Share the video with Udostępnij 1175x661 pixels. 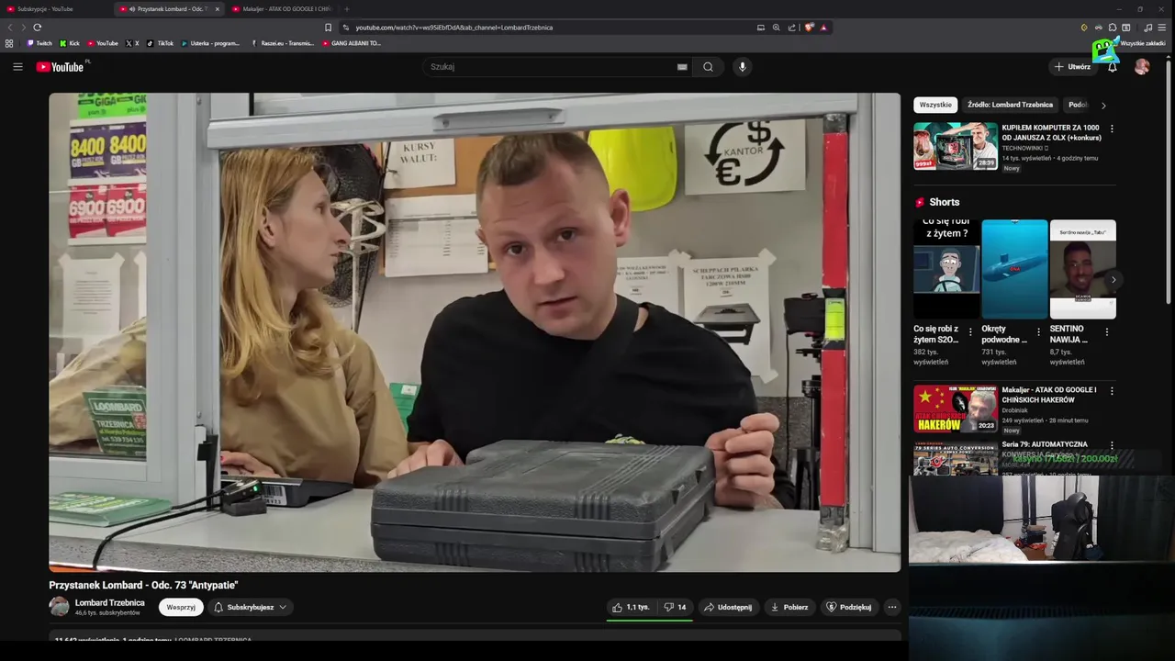(728, 607)
